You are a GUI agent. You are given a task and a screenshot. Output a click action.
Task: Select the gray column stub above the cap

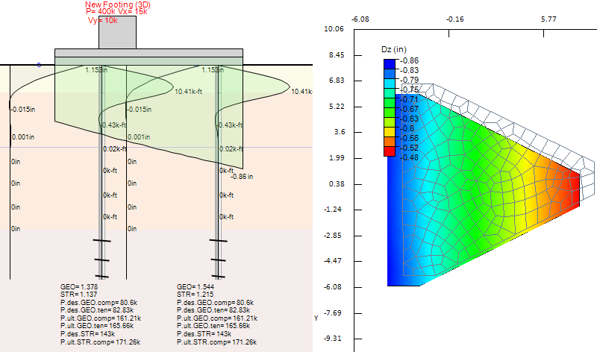click(118, 32)
